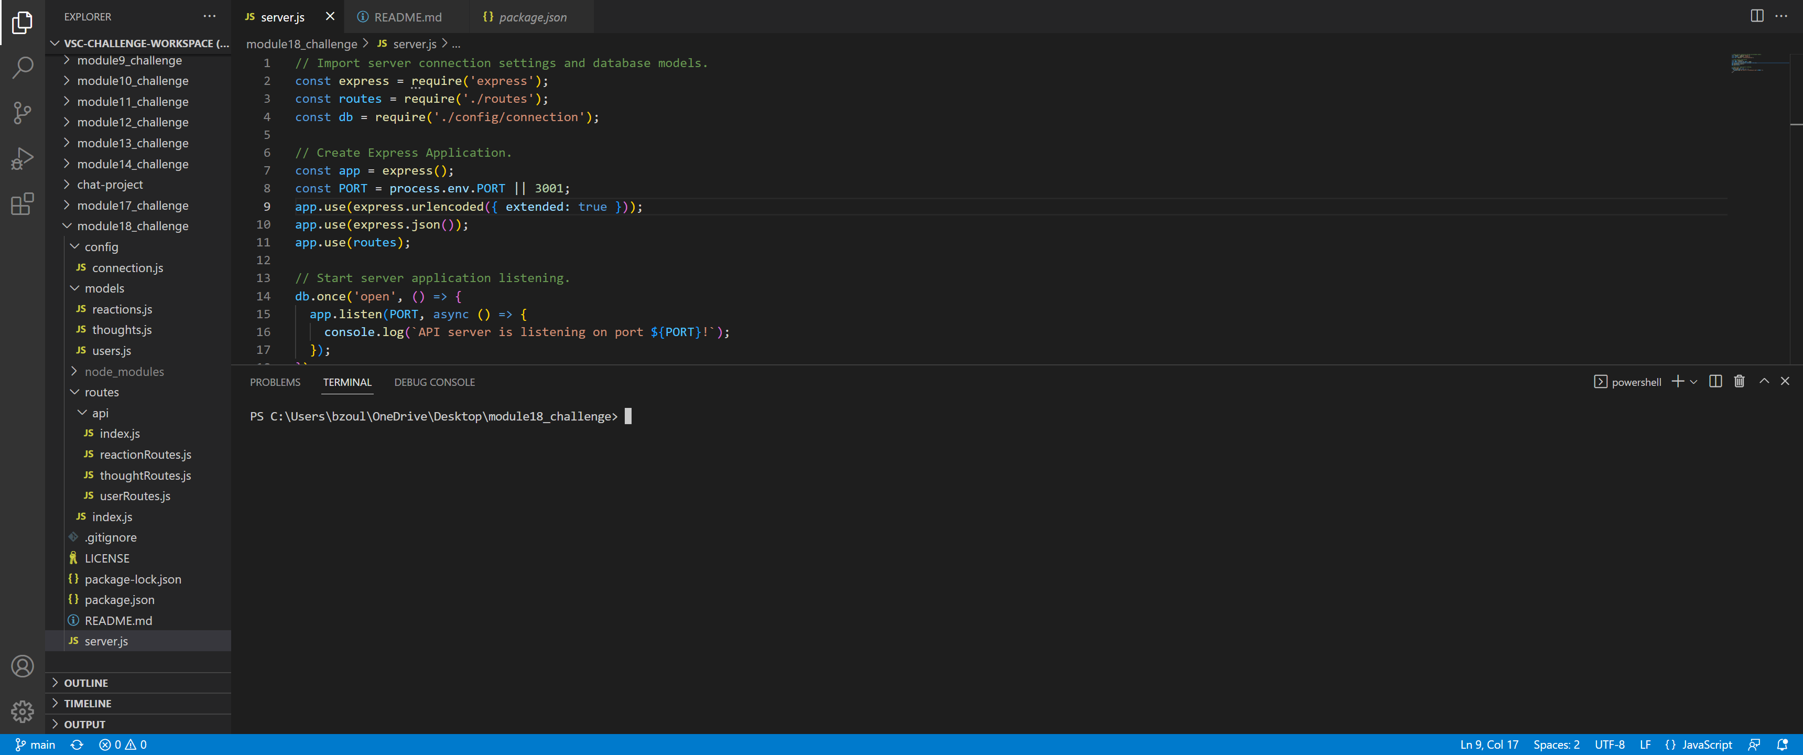Open a new terminal with the plus icon

tap(1677, 382)
